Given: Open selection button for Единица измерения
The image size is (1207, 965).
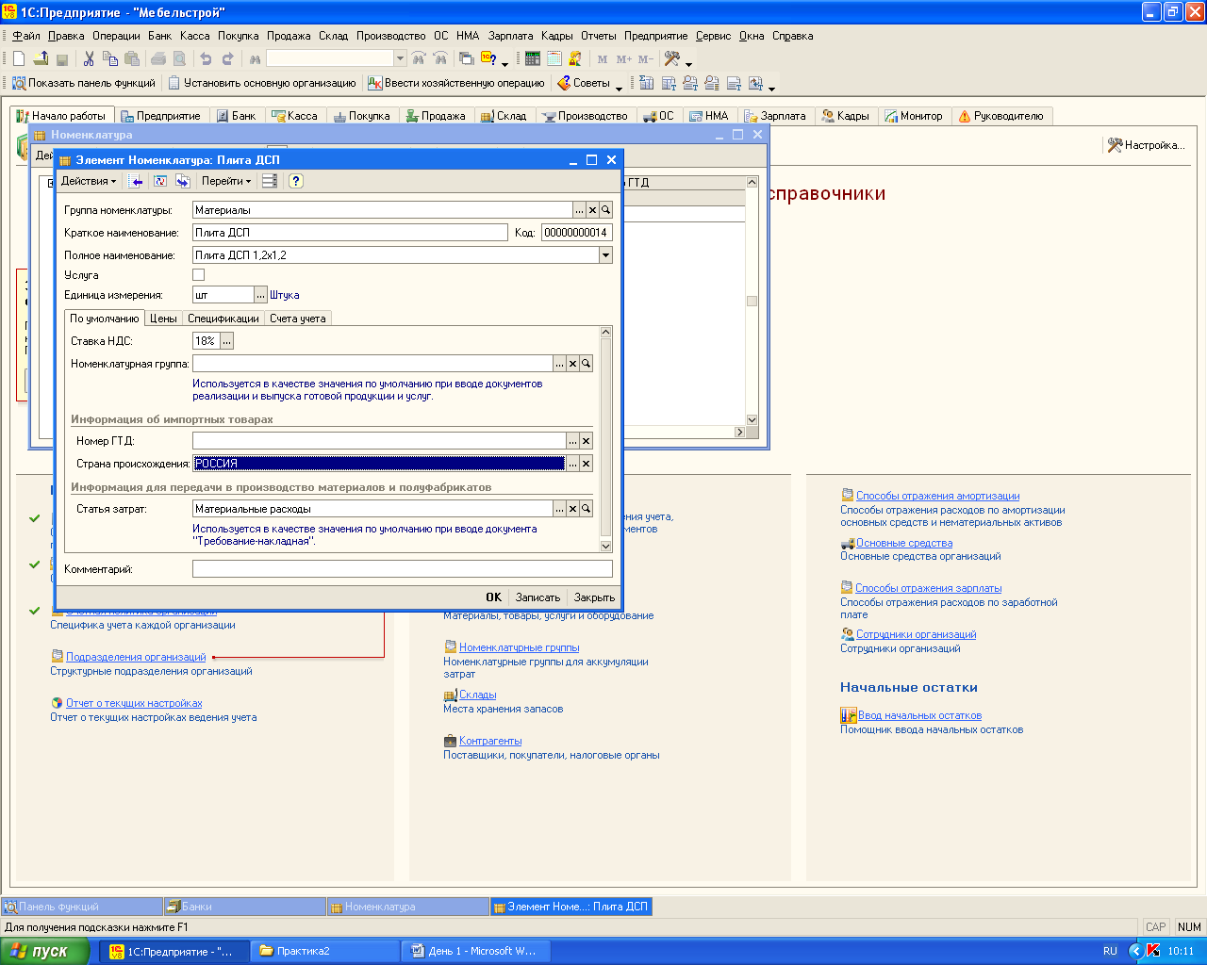Looking at the screenshot, I should point(261,295).
